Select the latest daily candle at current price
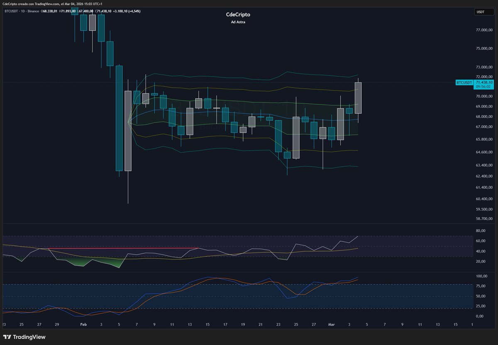 (x=358, y=98)
